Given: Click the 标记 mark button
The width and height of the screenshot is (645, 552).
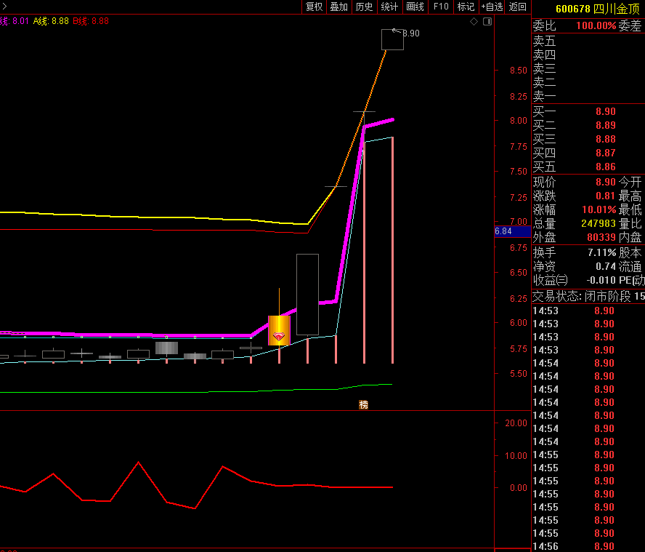Looking at the screenshot, I should [466, 7].
